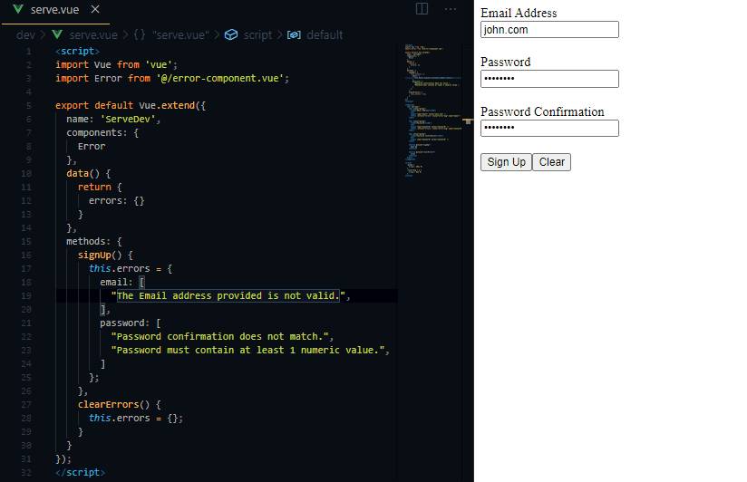Click 'The Email address provided is not valid.' string
Viewport: 747px width, 482px height.
[x=228, y=295]
